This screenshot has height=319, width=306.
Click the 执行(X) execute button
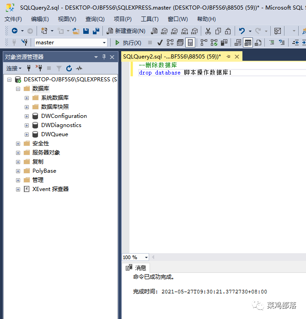128,43
